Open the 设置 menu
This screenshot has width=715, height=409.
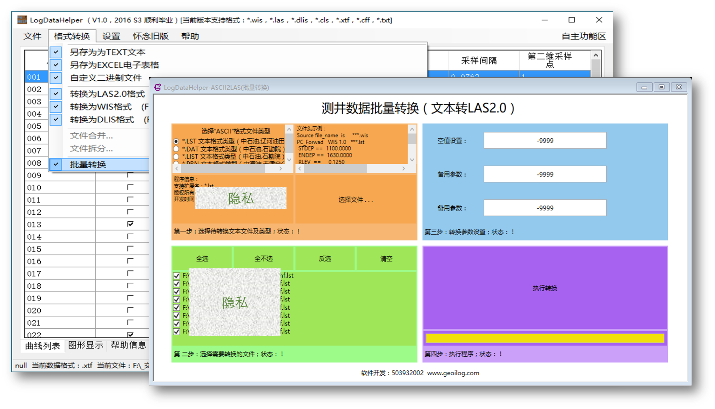[x=111, y=36]
